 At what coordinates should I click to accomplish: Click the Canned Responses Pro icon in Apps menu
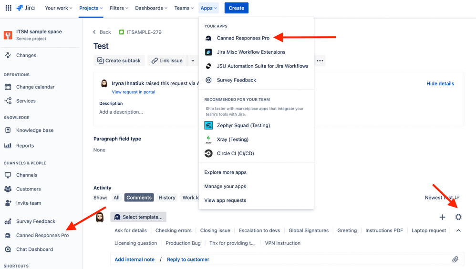[x=208, y=38]
